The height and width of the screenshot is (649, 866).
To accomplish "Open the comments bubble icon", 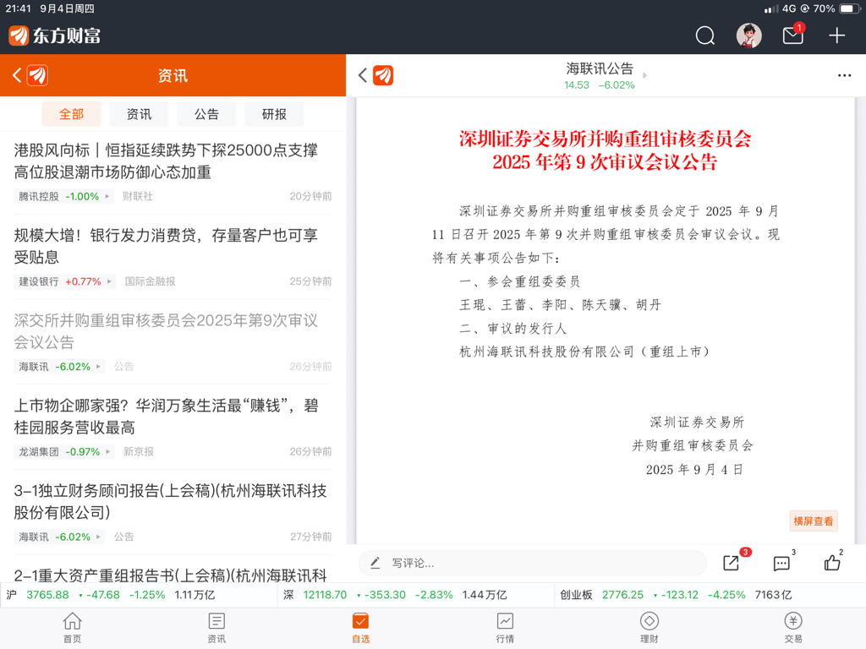I will pyautogui.click(x=781, y=563).
